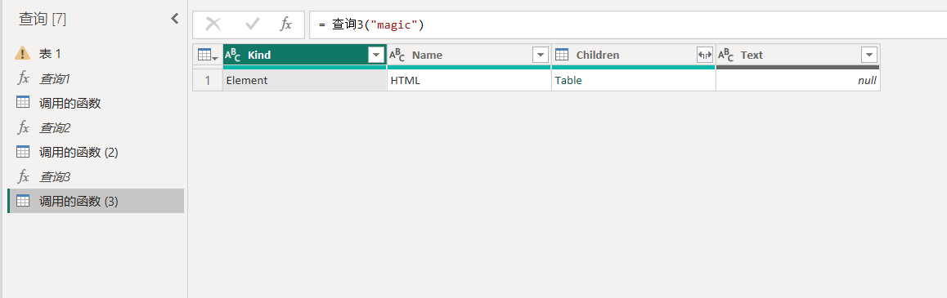Click the 查询 [7] pane title
This screenshot has width=947, height=298.
[43, 20]
